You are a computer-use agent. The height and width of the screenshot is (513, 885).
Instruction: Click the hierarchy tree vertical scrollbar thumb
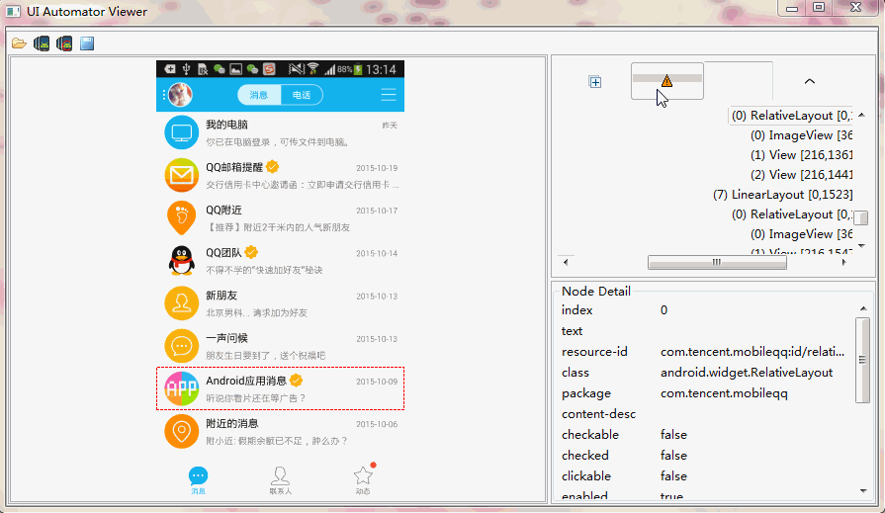(x=860, y=217)
